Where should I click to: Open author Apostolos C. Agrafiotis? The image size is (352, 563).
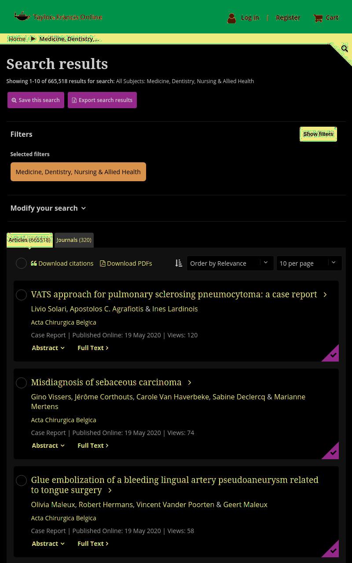(106, 309)
